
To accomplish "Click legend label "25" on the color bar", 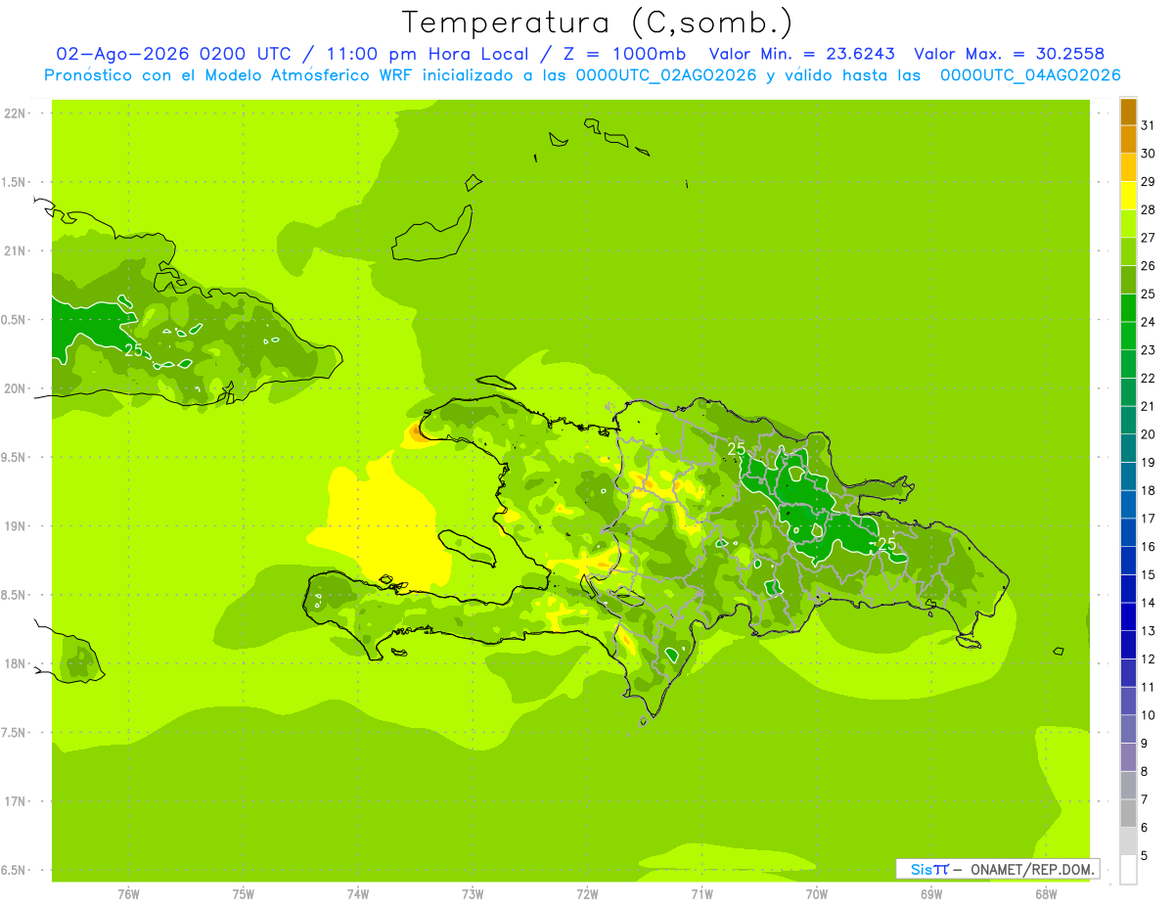I will [1148, 294].
